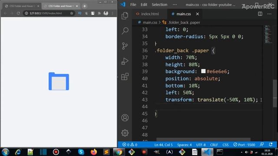Image resolution: width=278 pixels, height=156 pixels.
Task: Click line number 36 in the gutter
Action: [145, 51]
